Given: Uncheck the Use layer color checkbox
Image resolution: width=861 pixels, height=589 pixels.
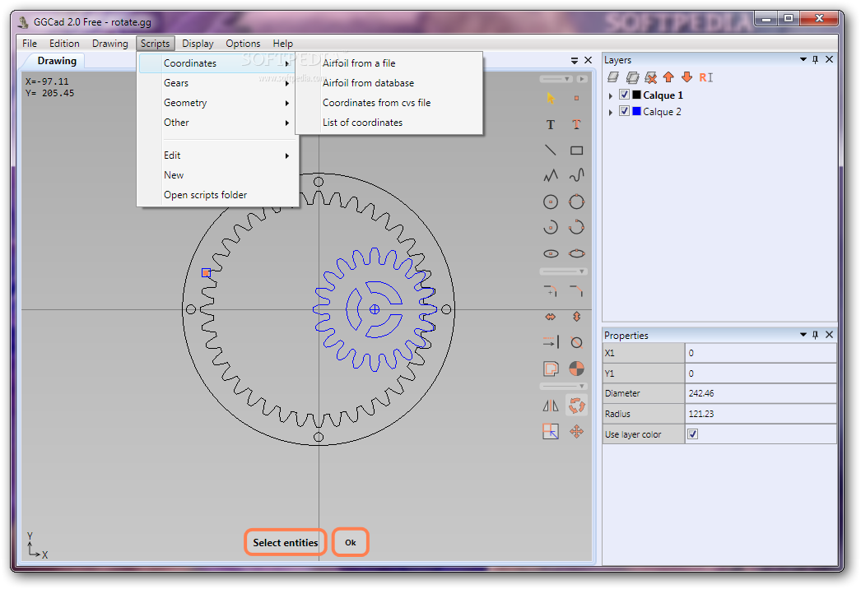Looking at the screenshot, I should 693,434.
